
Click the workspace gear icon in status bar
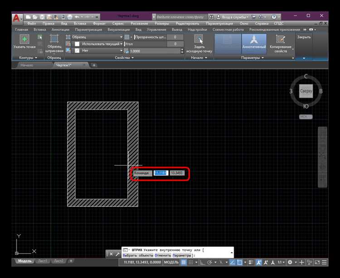[x=290, y=262]
